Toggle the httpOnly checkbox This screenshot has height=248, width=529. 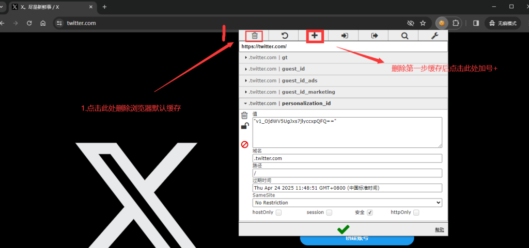click(416, 212)
